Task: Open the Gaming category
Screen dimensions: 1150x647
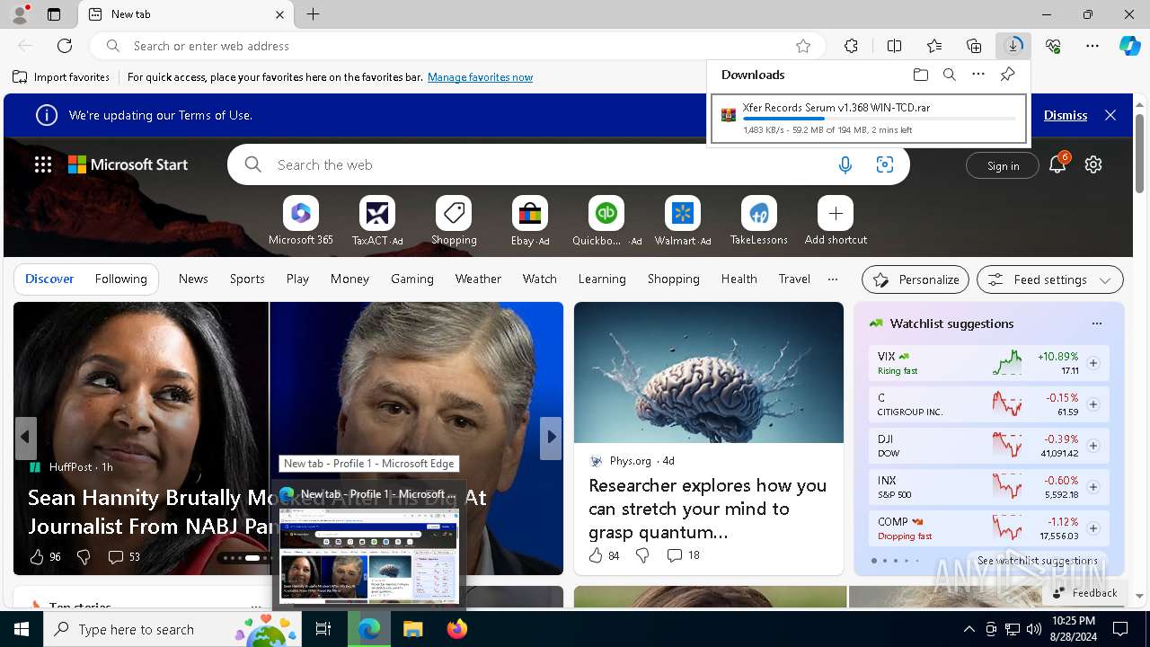Action: (412, 279)
